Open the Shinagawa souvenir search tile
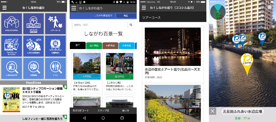 [x=12, y=68]
